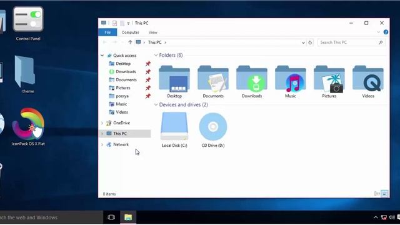Click the taskbar web and Windows search box
400x225 pixels.
(51, 217)
